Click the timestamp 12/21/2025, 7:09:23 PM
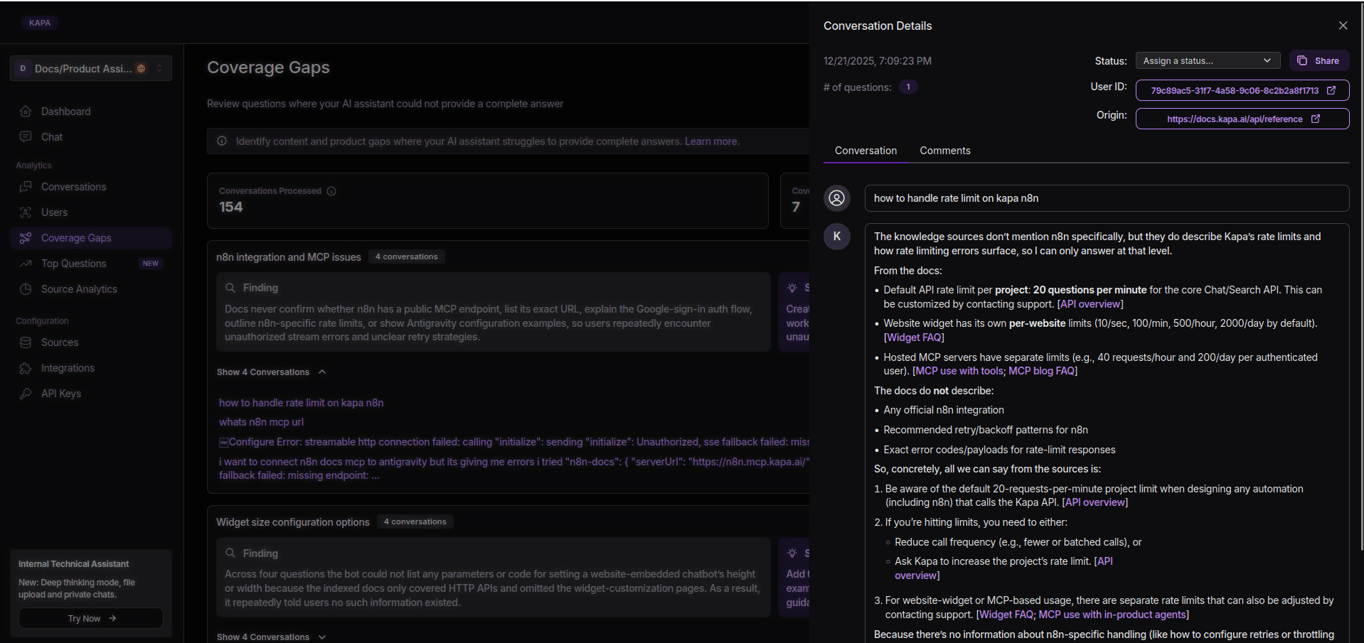The height and width of the screenshot is (643, 1364). [878, 61]
